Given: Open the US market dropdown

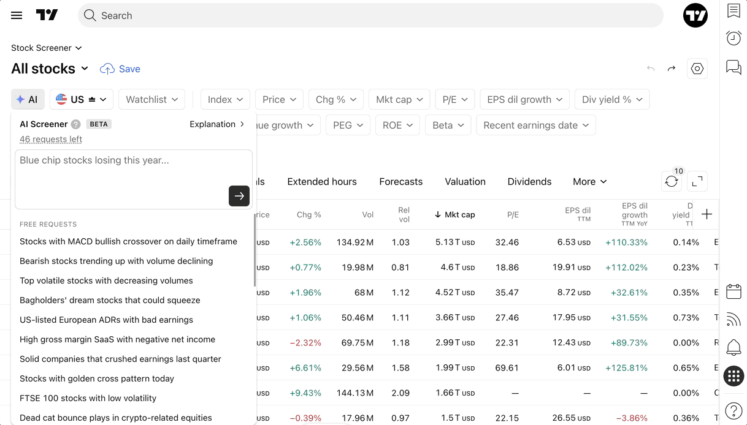Looking at the screenshot, I should tap(82, 99).
